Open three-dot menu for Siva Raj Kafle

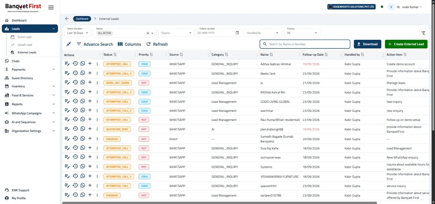coord(97,148)
